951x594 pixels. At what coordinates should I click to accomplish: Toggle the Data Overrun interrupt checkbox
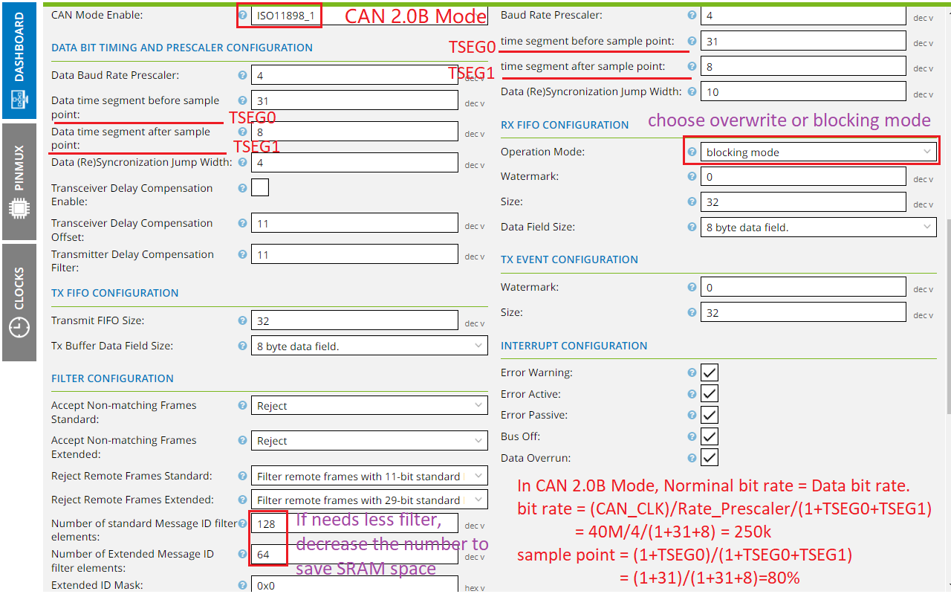pos(710,458)
